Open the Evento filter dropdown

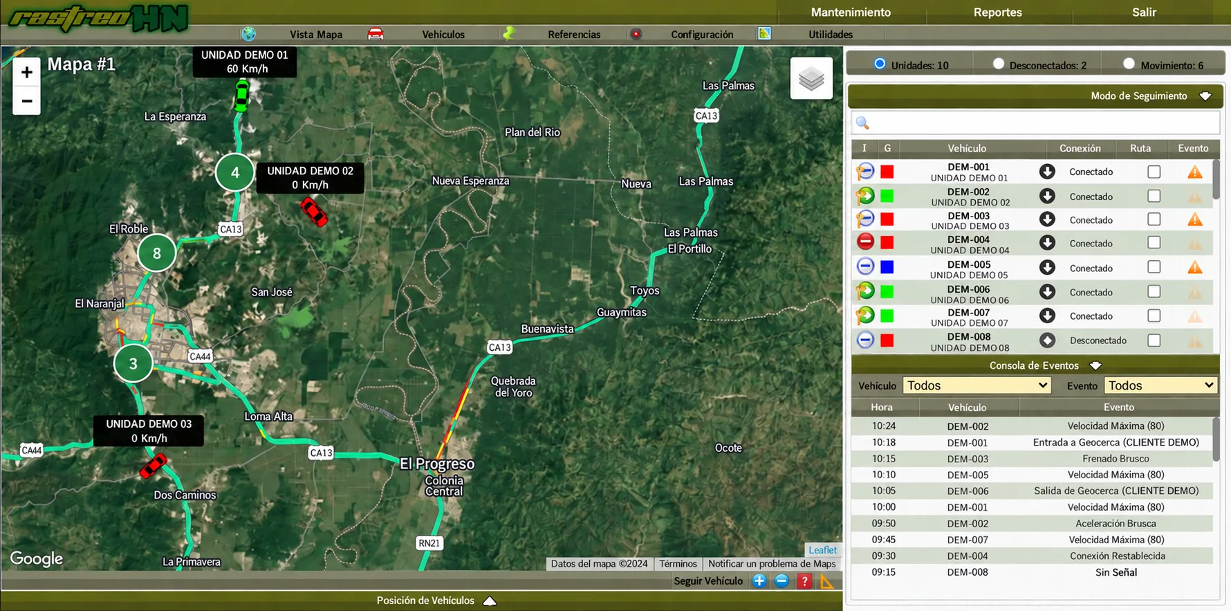coord(1160,385)
